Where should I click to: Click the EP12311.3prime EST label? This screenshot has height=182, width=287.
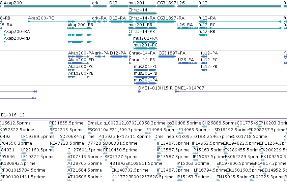click(134, 137)
